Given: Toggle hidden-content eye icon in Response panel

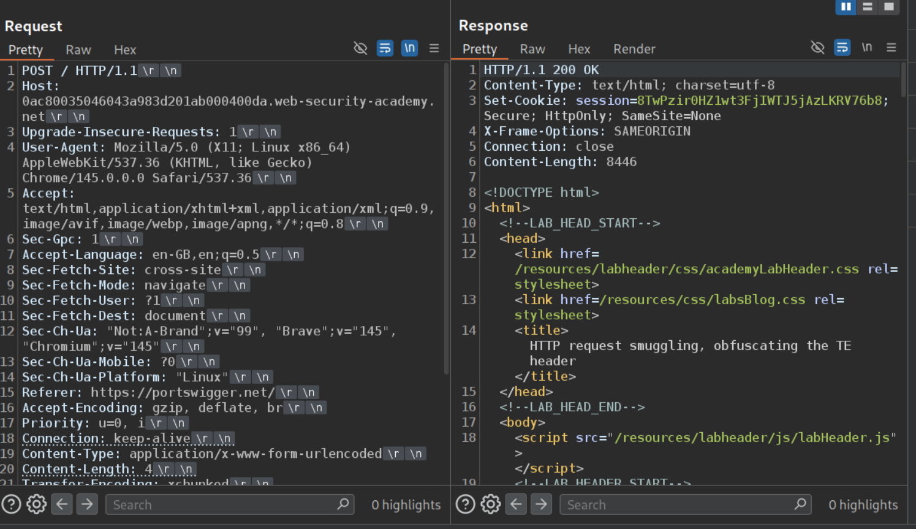Looking at the screenshot, I should pos(817,47).
